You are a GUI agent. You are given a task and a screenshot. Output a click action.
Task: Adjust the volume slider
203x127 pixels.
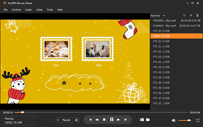pyautogui.click(x=185, y=120)
